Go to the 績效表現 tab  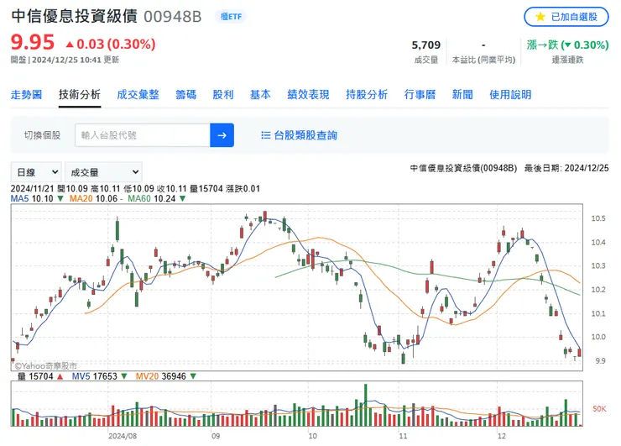[x=308, y=95]
